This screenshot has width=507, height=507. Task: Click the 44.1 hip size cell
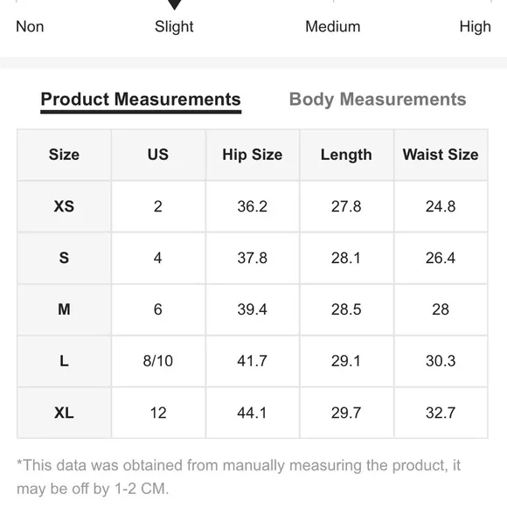[x=253, y=413]
